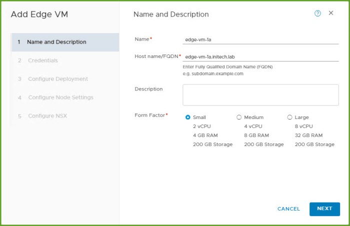Jump to Configure Deployment step
The image size is (350, 226).
click(57, 79)
